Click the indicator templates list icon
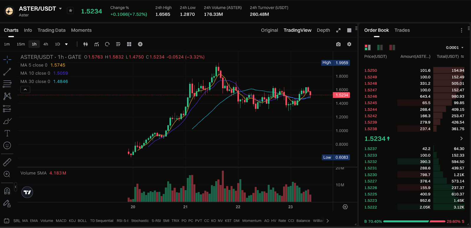Image resolution: width=471 pixels, height=228 pixels. (118, 44)
